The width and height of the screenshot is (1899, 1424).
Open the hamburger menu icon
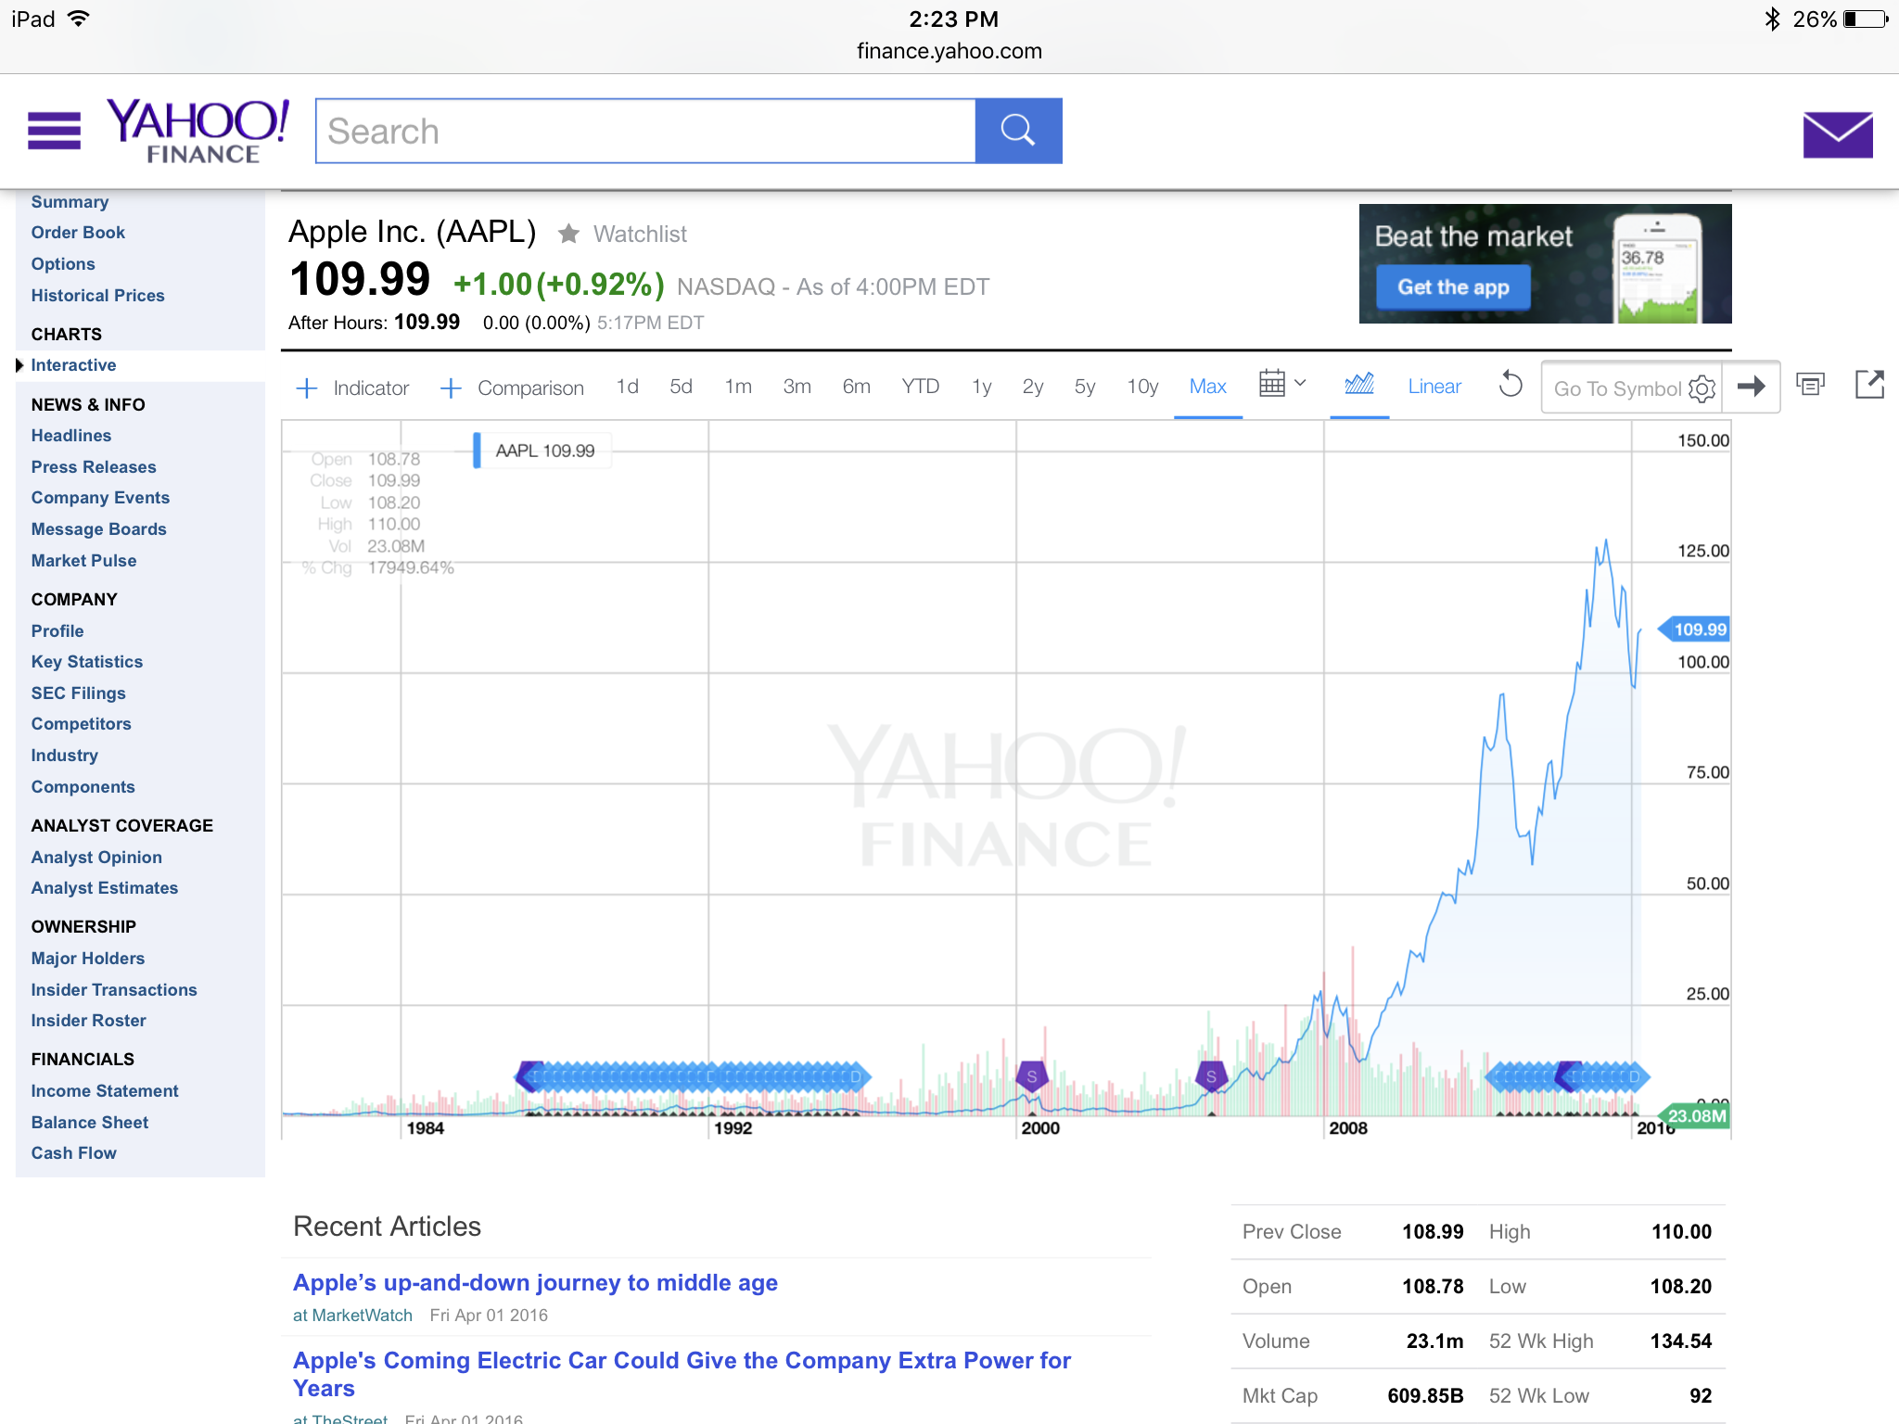(x=54, y=131)
